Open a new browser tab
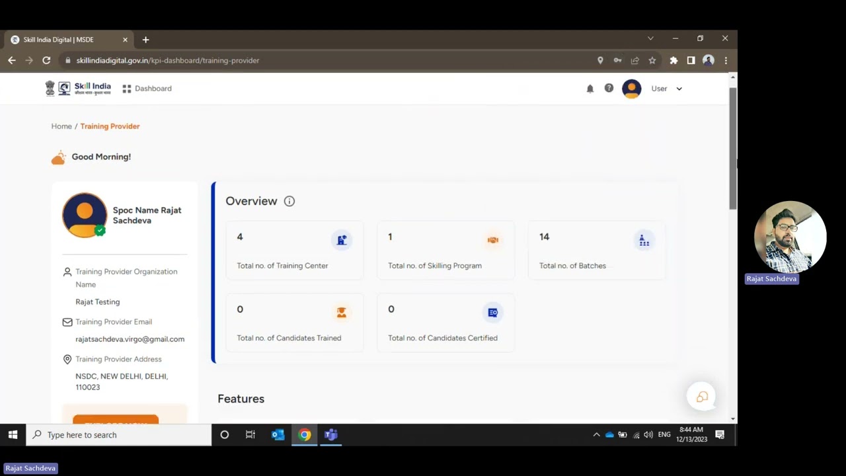The width and height of the screenshot is (846, 476). pyautogui.click(x=145, y=40)
